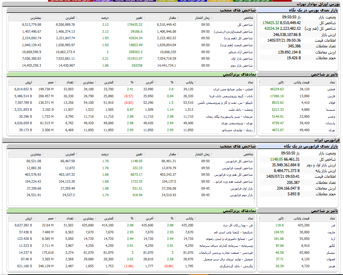Screen dimensions: 343x275
Task: Select 'منجل - تولید نیروی برق سبز منجیل'
Action: [x=228, y=259]
